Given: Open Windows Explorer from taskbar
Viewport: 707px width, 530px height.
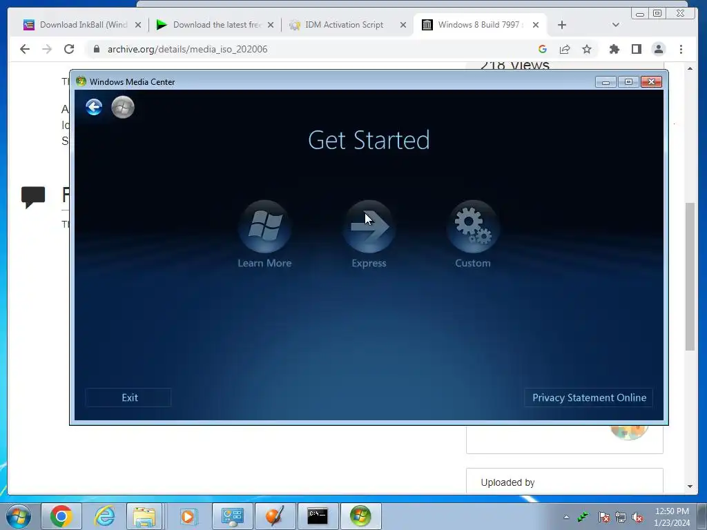Looking at the screenshot, I should (144, 516).
